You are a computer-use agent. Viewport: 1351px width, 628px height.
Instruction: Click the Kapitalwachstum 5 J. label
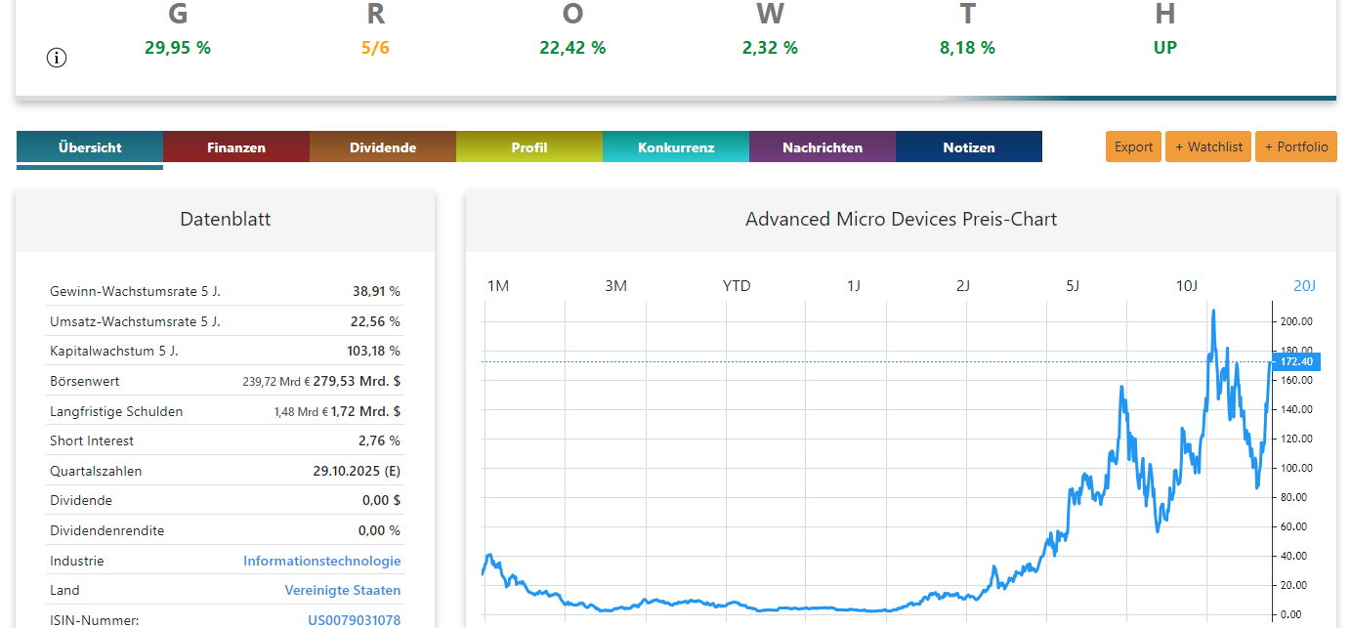pos(113,351)
